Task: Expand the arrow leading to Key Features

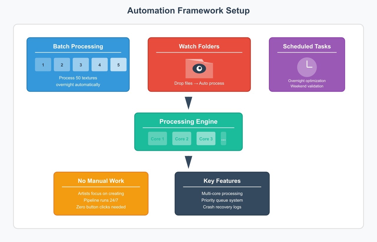Action: click(x=188, y=161)
